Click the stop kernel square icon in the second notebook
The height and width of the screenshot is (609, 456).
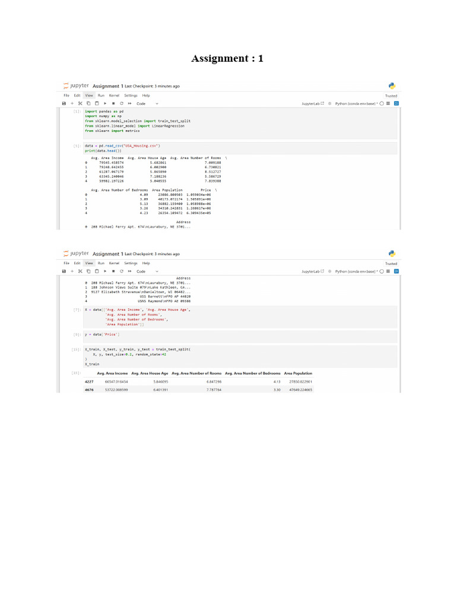pyautogui.click(x=113, y=271)
